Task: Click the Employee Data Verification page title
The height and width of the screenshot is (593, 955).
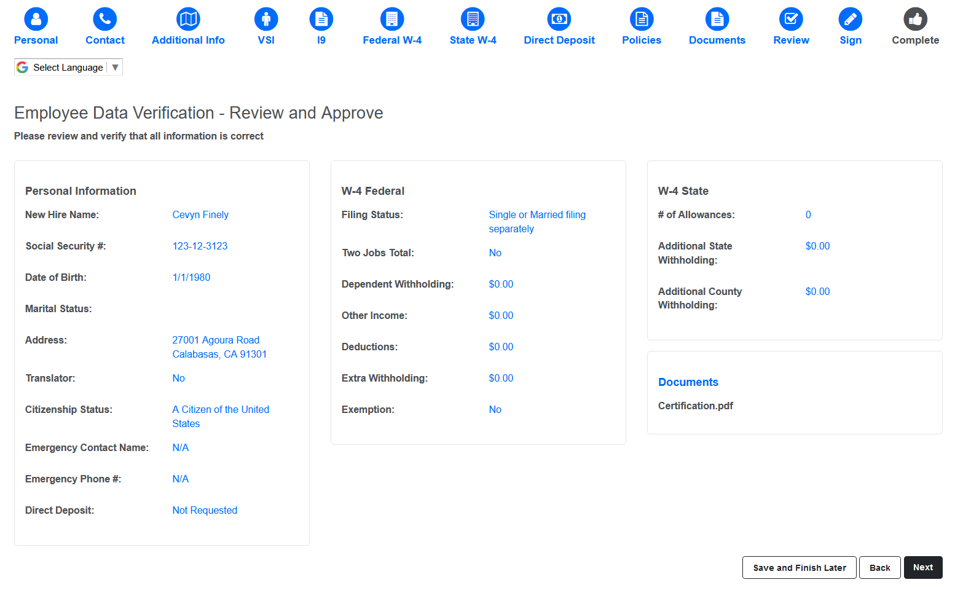Action: (198, 113)
